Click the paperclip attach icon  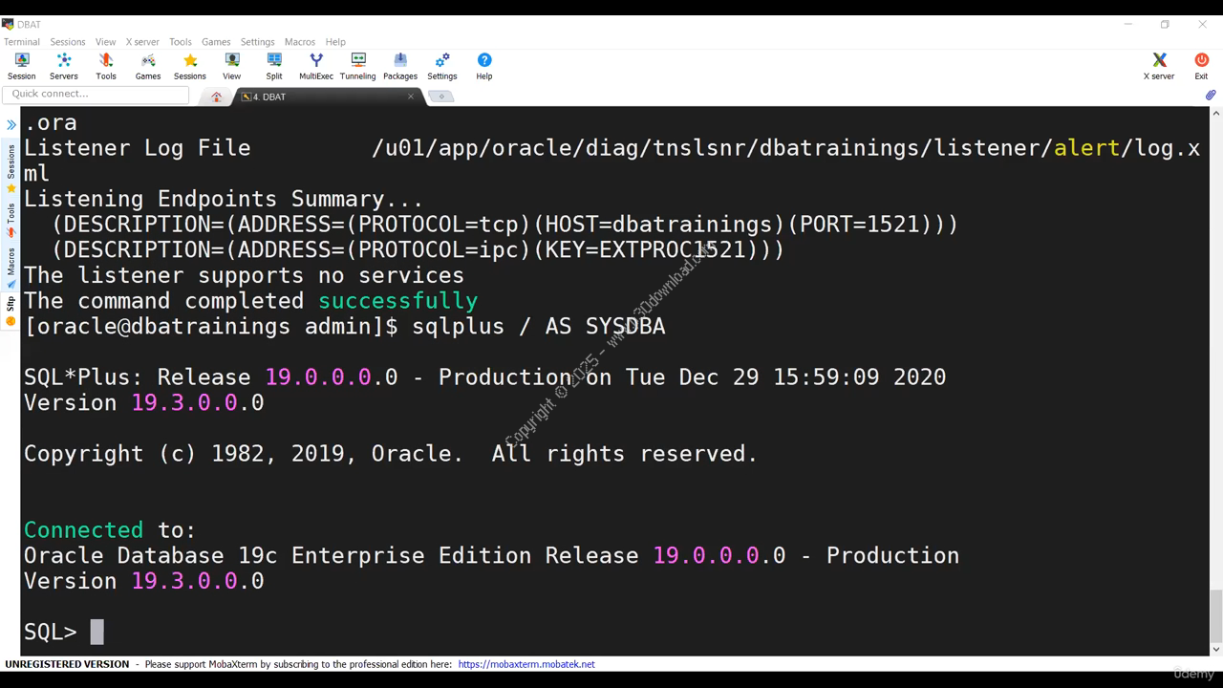click(x=1210, y=96)
